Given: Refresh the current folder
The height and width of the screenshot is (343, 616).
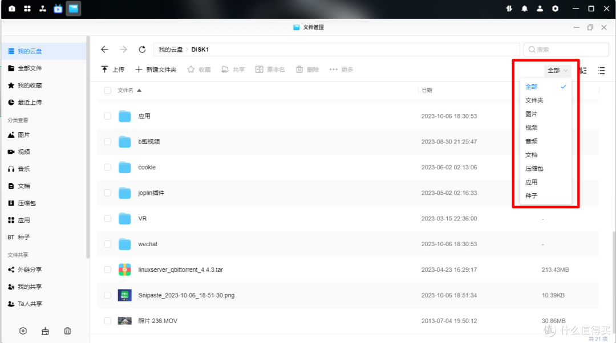Looking at the screenshot, I should click(142, 50).
